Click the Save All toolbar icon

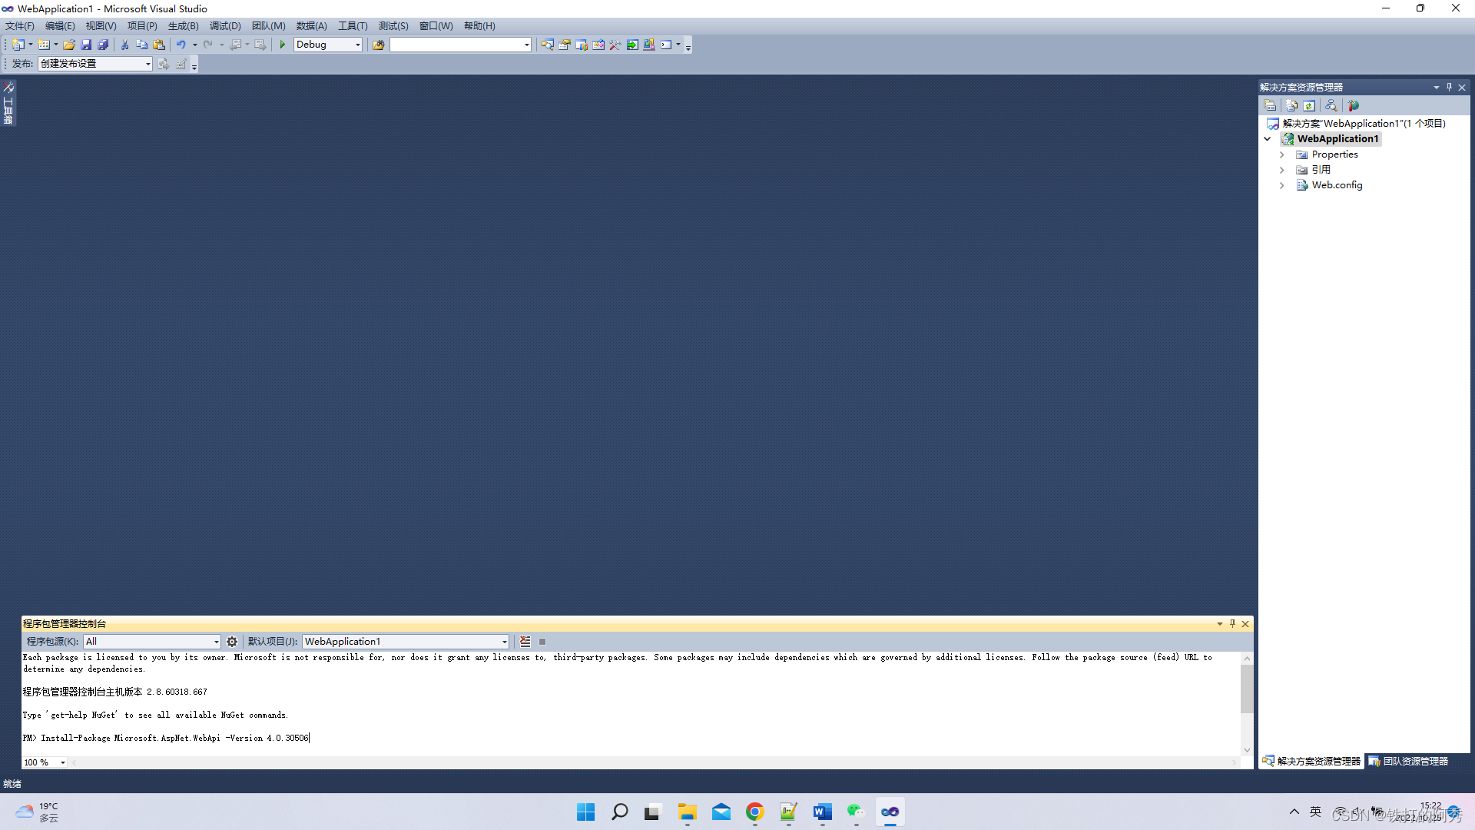pos(104,44)
